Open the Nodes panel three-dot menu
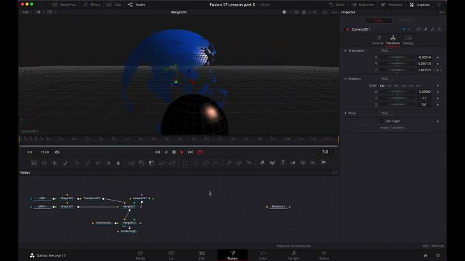This screenshot has width=465, height=261. pyautogui.click(x=334, y=173)
